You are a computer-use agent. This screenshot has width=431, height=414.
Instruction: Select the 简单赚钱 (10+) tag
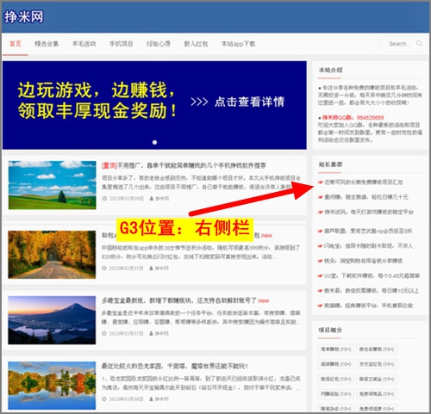point(336,349)
